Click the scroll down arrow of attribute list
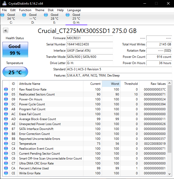 [x=169, y=174]
